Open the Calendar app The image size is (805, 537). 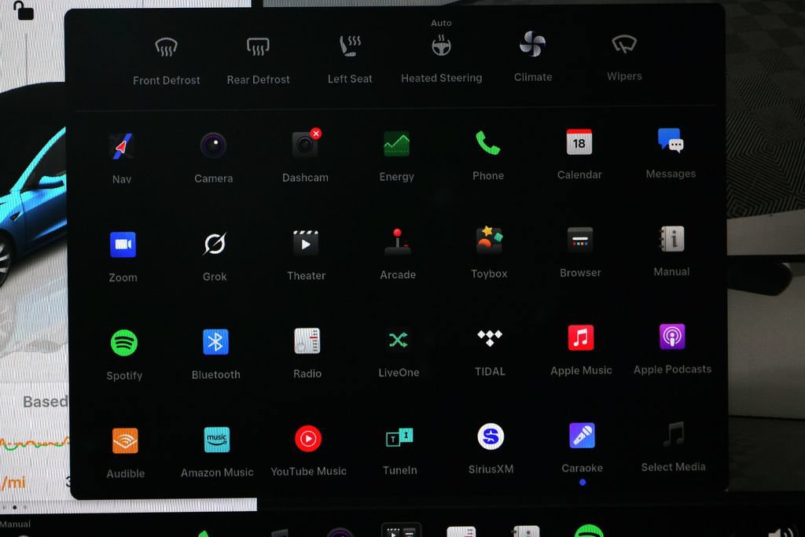[x=579, y=142]
